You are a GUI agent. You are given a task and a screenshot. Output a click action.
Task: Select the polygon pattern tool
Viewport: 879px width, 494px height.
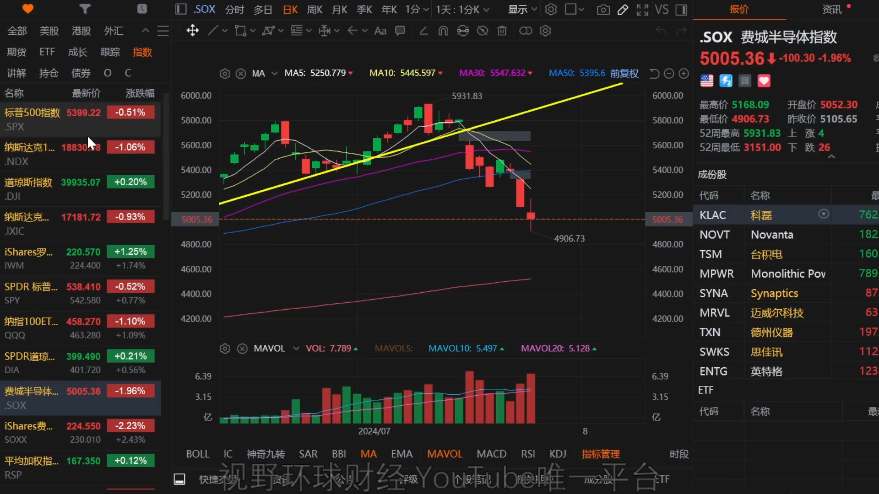coord(268,31)
